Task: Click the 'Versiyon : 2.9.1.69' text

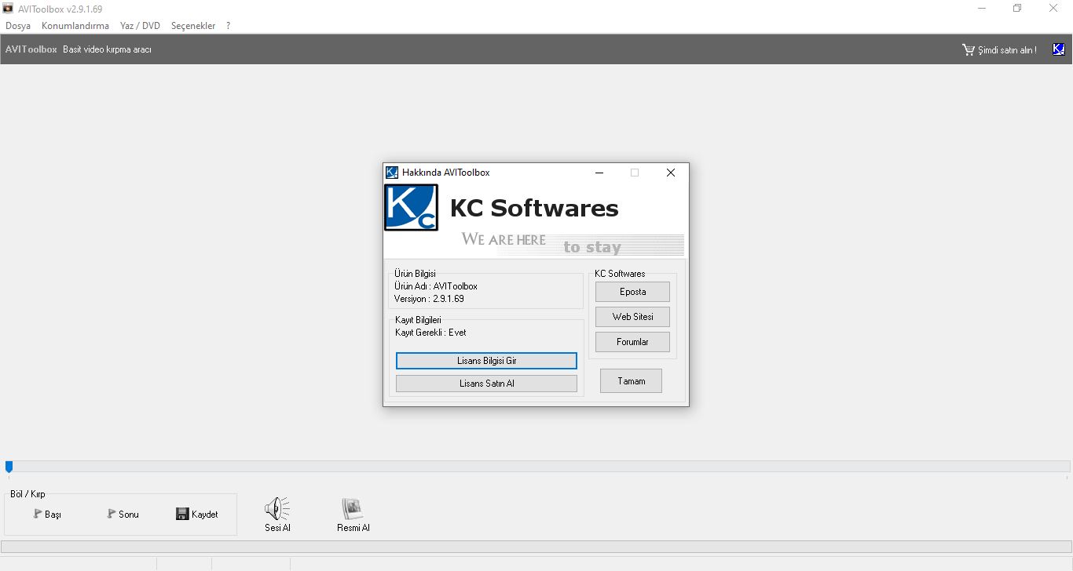Action: (x=429, y=299)
